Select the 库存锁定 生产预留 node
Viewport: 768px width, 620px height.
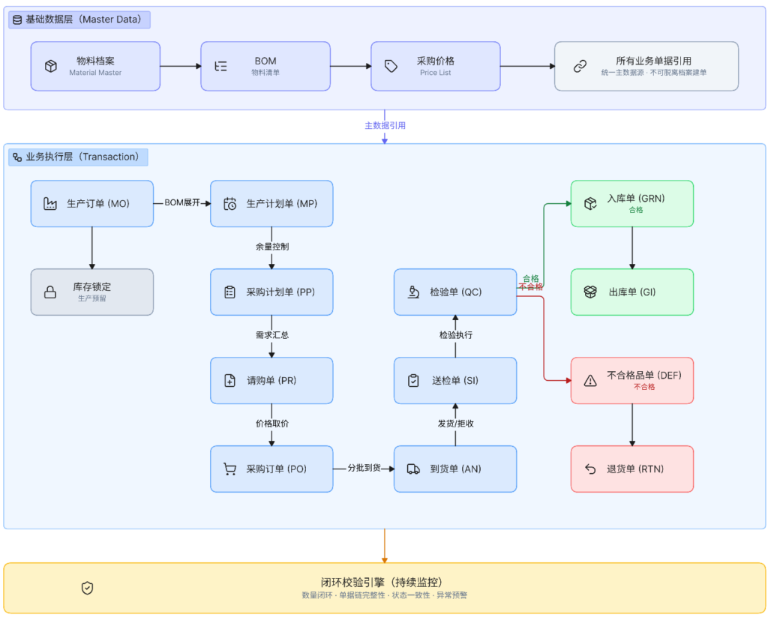tap(92, 292)
